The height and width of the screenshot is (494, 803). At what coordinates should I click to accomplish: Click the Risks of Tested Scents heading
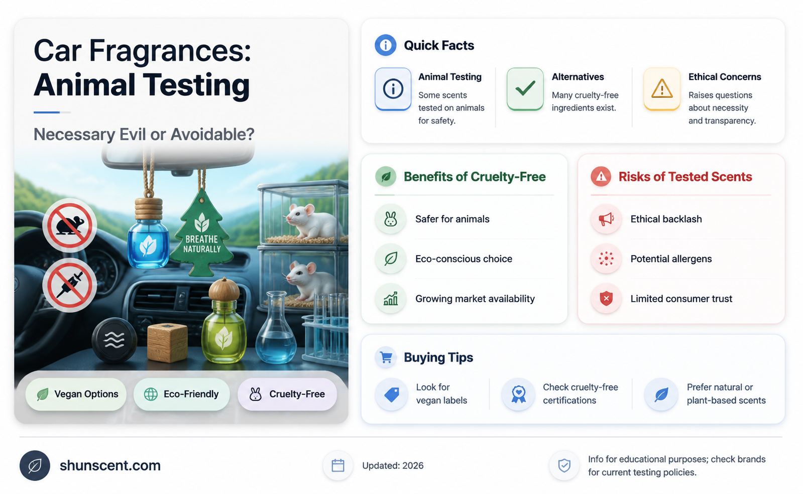(685, 177)
